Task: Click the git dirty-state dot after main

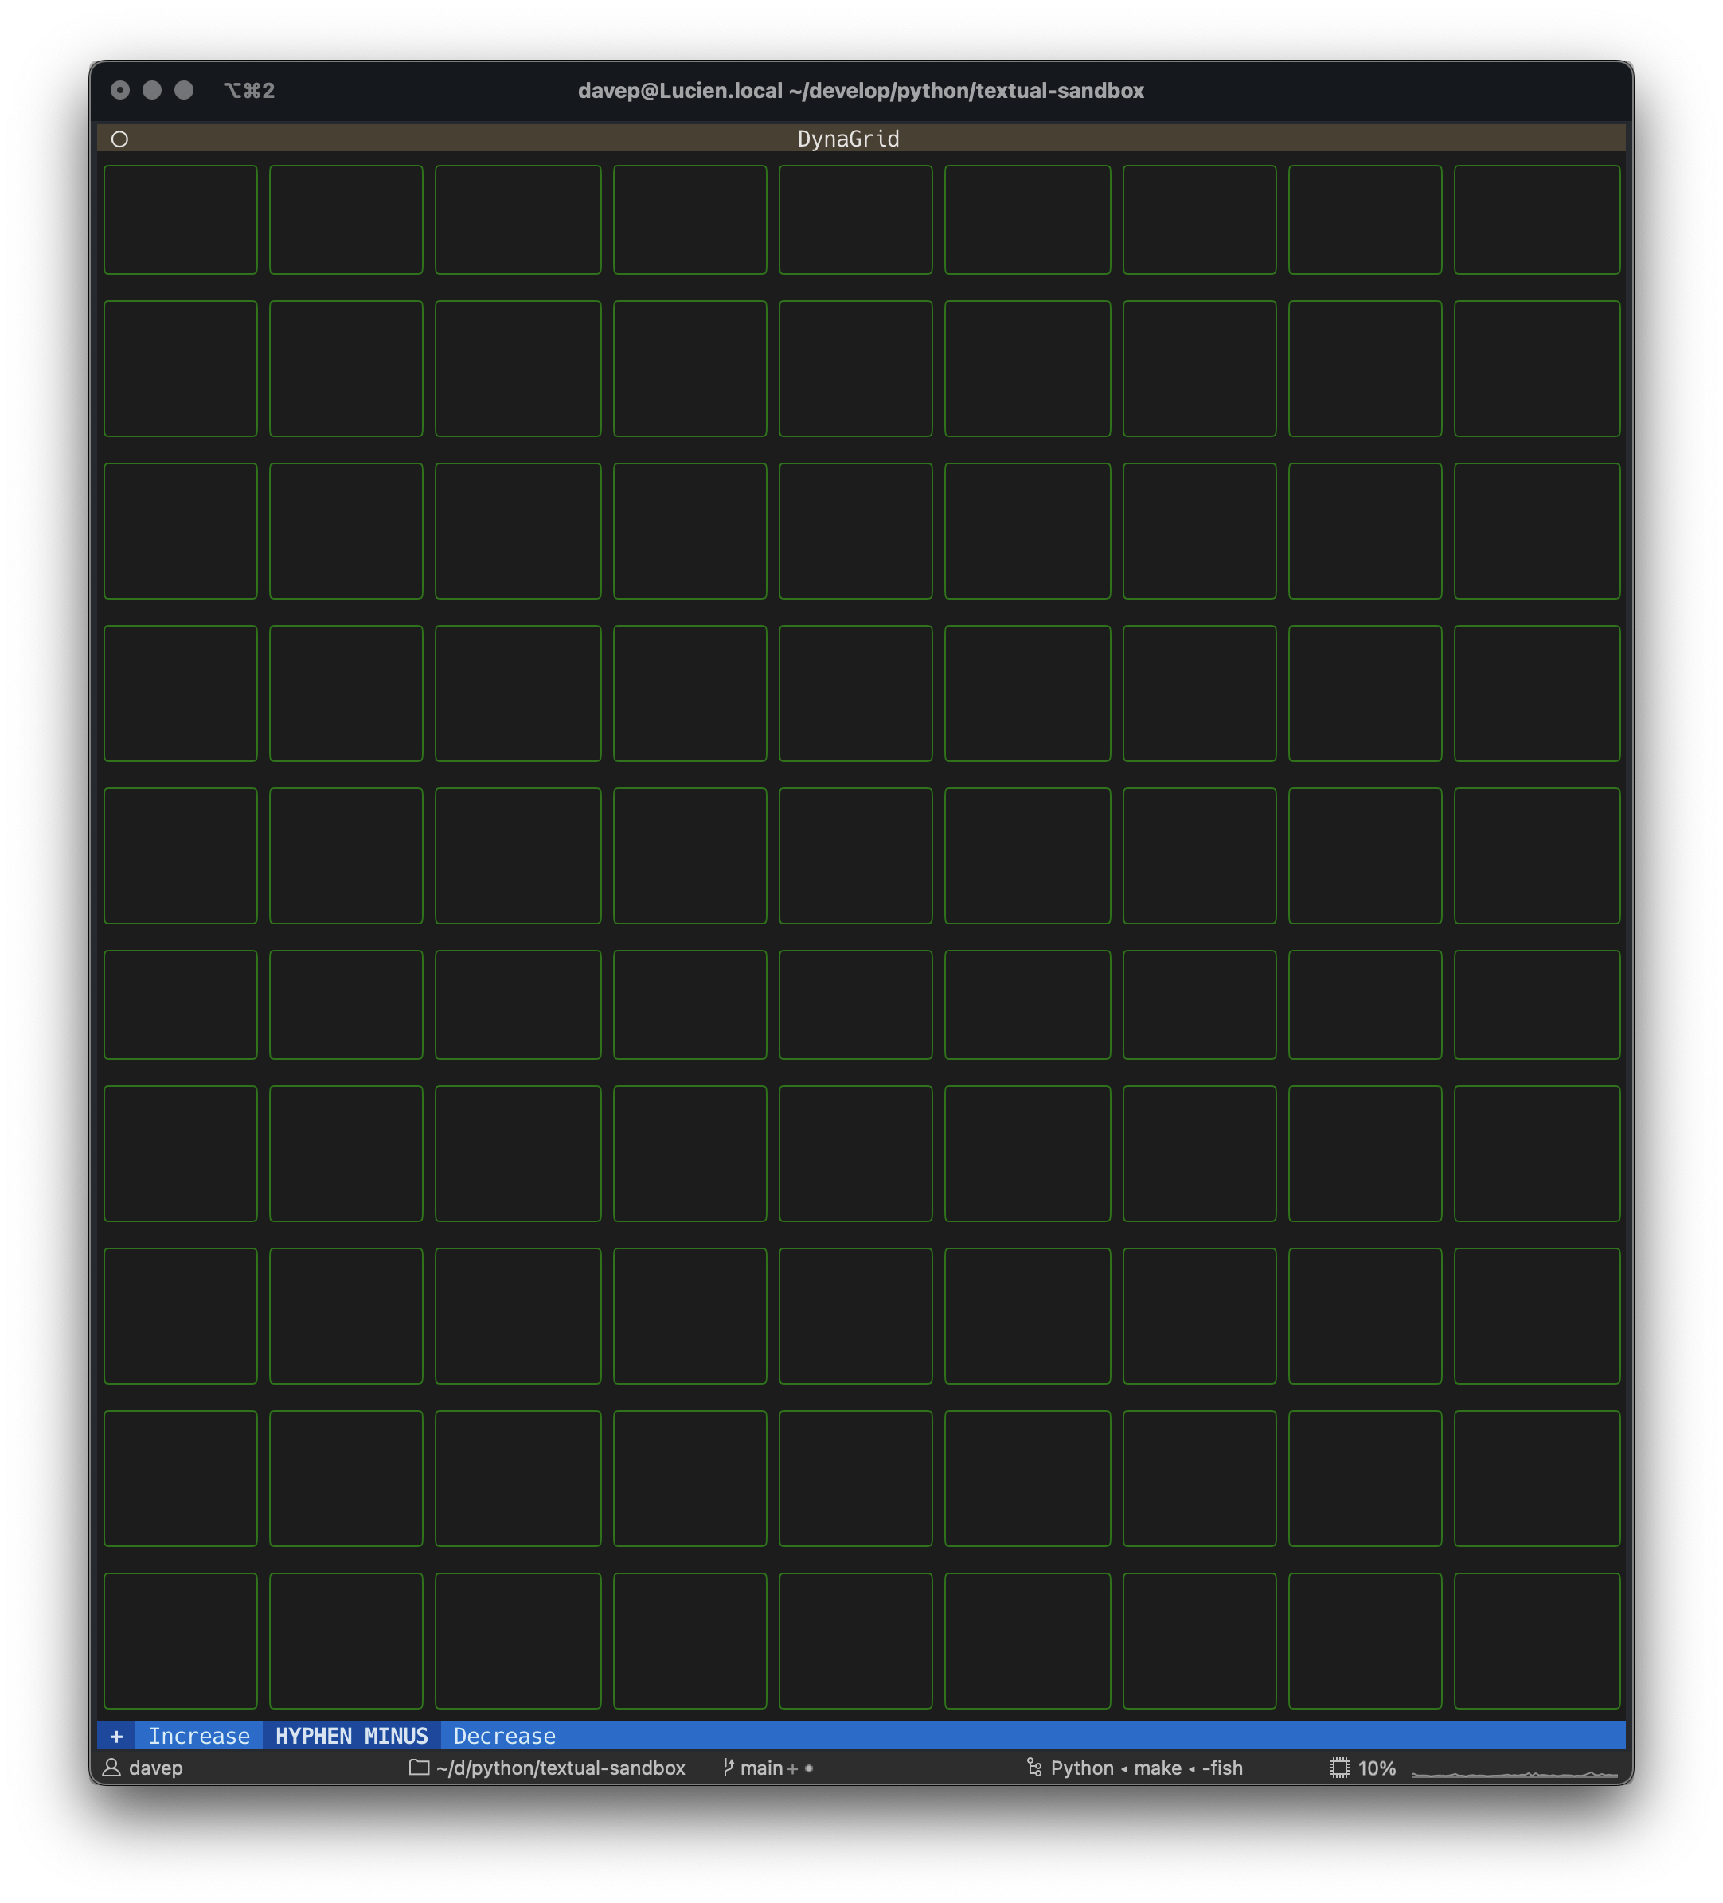Action: 807,1768
